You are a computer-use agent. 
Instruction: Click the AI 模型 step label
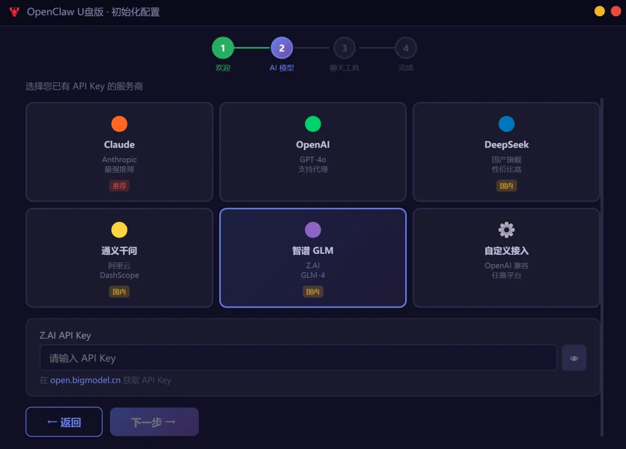[282, 68]
